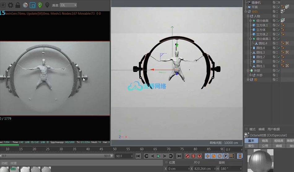
Task: Click the record active objects button
Action: pyautogui.click(x=187, y=156)
